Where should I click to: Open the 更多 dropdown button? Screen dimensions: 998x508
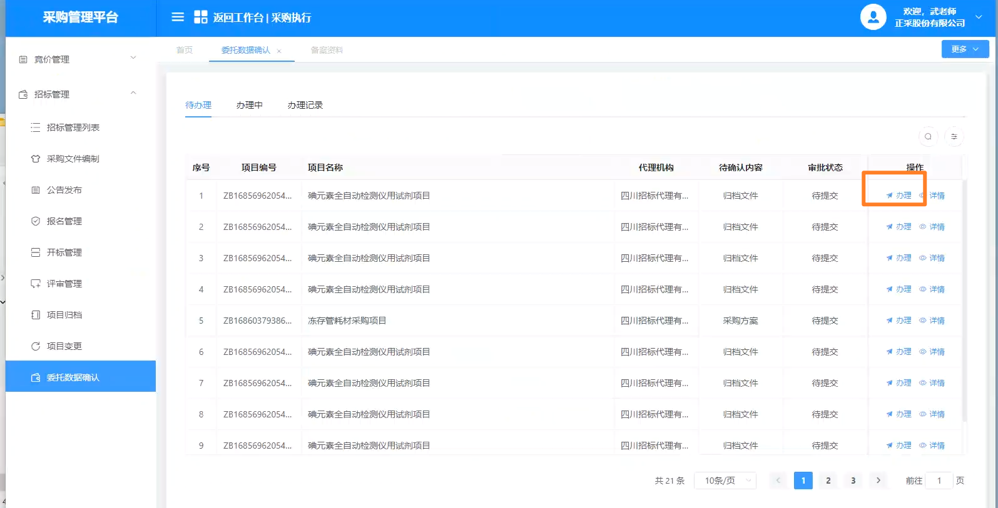964,49
